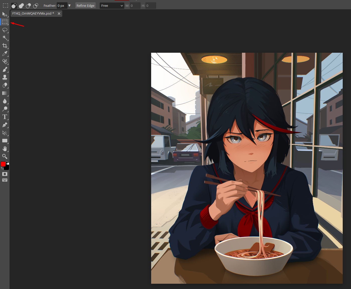351x289 pixels.
Task: Open the red foreground color swatch
Action: 3,164
